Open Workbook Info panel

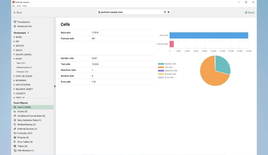pyautogui.click(x=22, y=26)
